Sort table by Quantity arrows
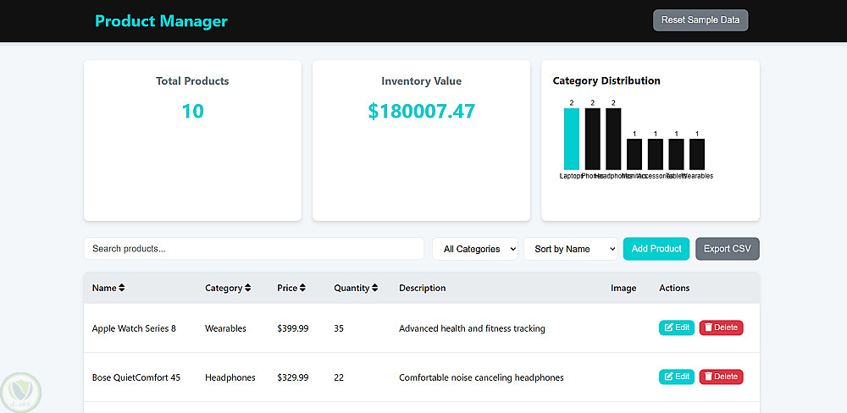Image resolution: width=847 pixels, height=413 pixels. (x=375, y=288)
